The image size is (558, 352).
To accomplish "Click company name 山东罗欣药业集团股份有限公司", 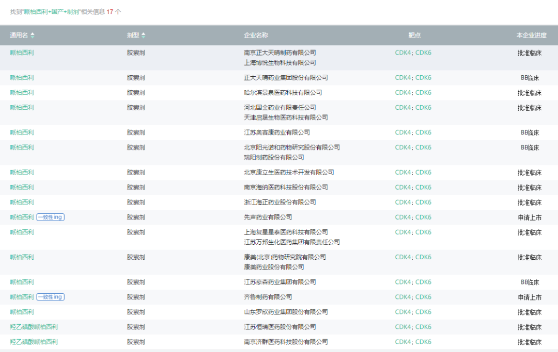I will click(286, 312).
